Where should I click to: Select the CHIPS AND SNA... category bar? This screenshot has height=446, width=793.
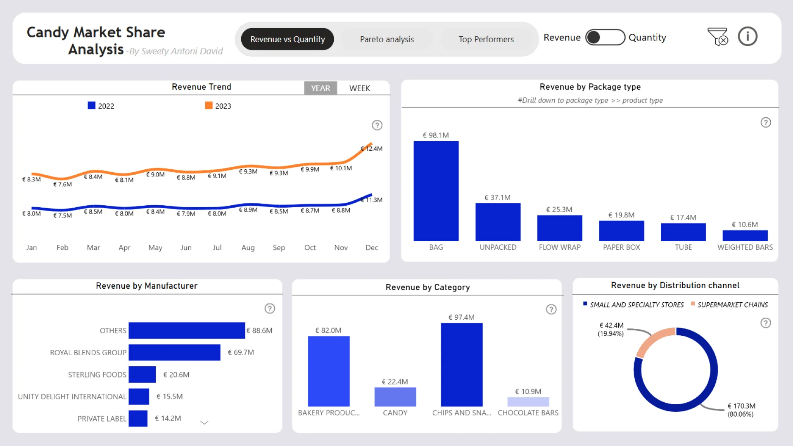pos(462,365)
